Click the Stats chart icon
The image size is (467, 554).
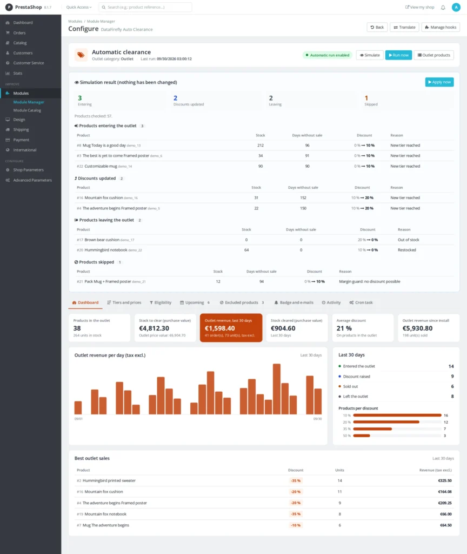(8, 73)
